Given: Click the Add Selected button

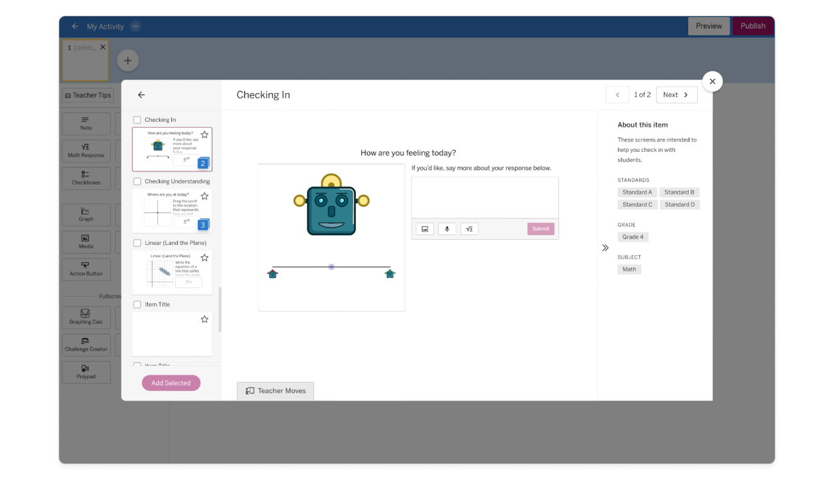Looking at the screenshot, I should click(x=171, y=383).
